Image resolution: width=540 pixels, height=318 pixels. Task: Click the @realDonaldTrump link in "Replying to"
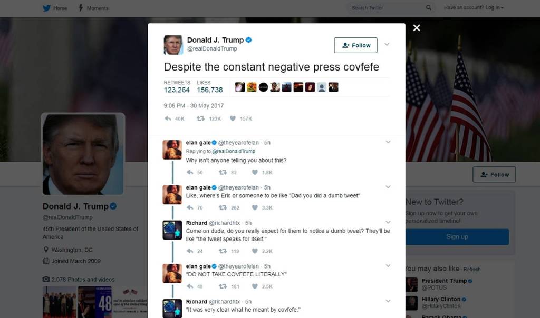pos(234,151)
